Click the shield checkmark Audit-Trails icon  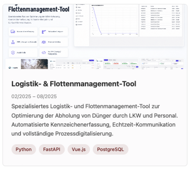pyautogui.click(x=13, y=53)
